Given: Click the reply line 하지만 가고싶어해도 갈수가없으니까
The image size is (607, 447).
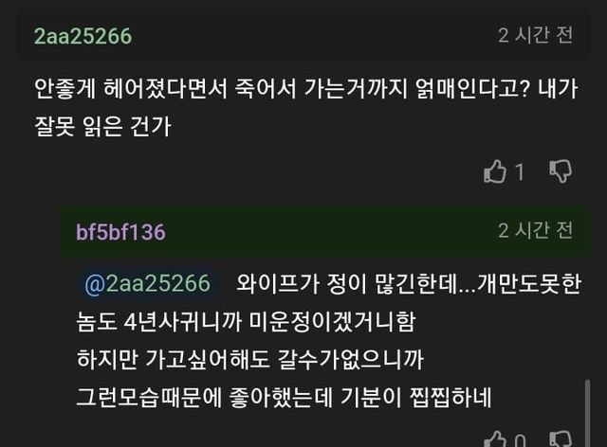Looking at the screenshot, I should 248,359.
